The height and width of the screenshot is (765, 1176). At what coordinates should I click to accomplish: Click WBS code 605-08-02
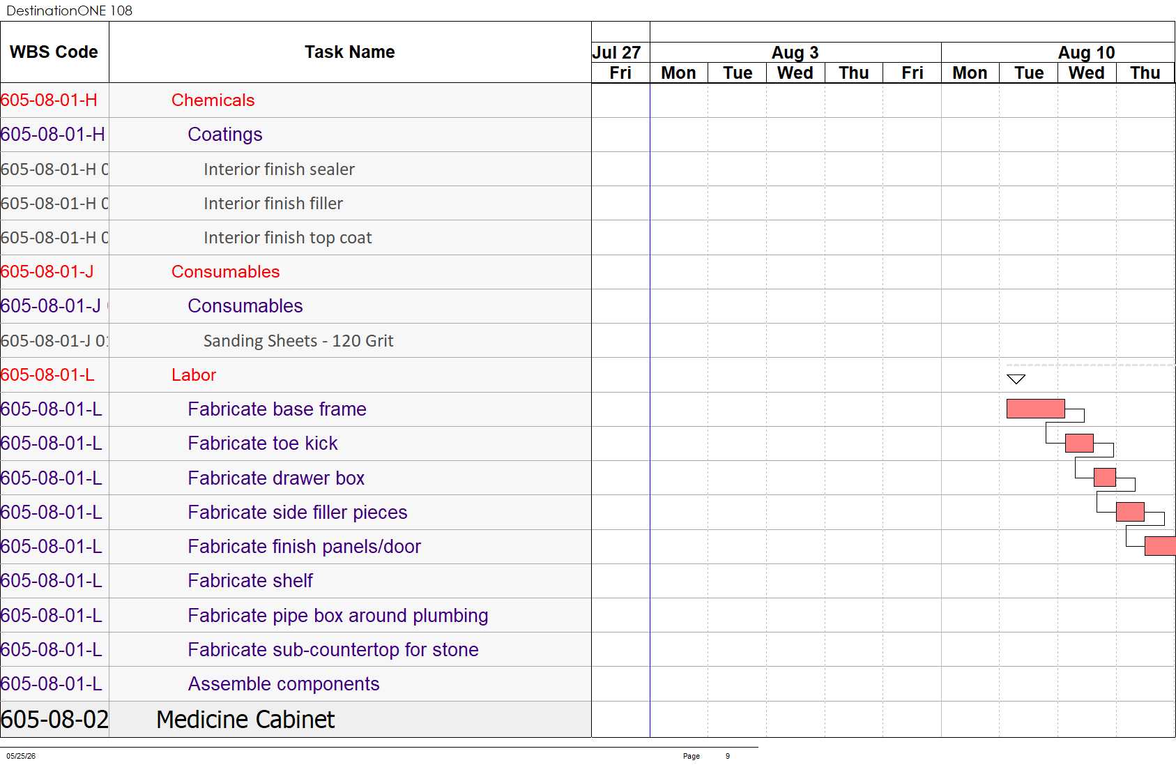click(54, 720)
